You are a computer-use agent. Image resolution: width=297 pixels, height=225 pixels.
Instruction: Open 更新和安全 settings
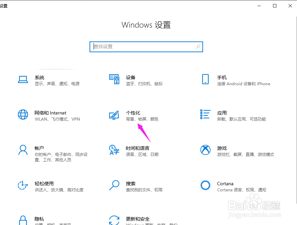coord(138,219)
